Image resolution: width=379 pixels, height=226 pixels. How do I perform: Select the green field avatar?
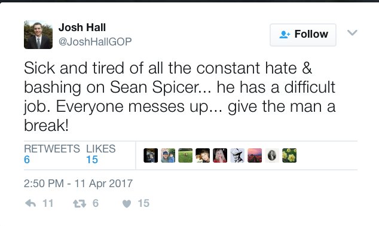click(185, 155)
